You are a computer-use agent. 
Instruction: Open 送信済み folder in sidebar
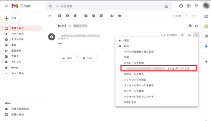click(16, 50)
